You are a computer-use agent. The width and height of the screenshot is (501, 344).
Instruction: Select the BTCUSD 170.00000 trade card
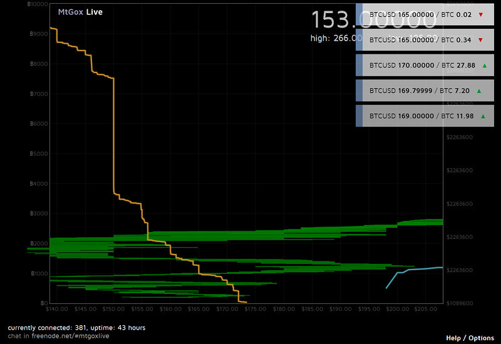(x=425, y=65)
